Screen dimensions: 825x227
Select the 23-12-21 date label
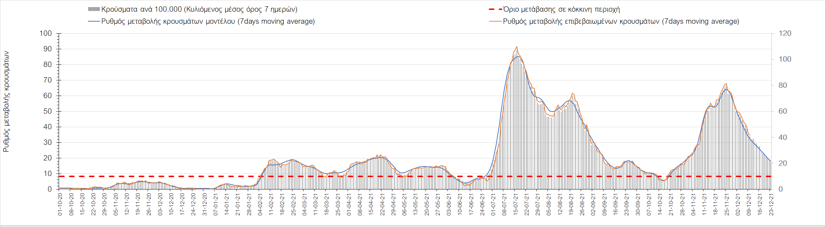point(771,204)
